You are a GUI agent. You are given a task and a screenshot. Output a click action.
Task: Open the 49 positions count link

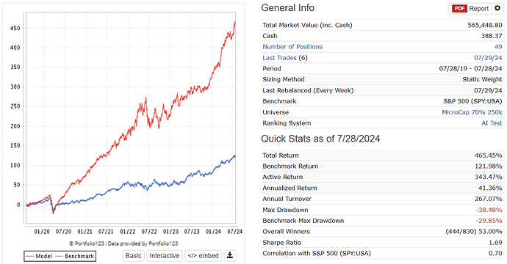coord(498,47)
